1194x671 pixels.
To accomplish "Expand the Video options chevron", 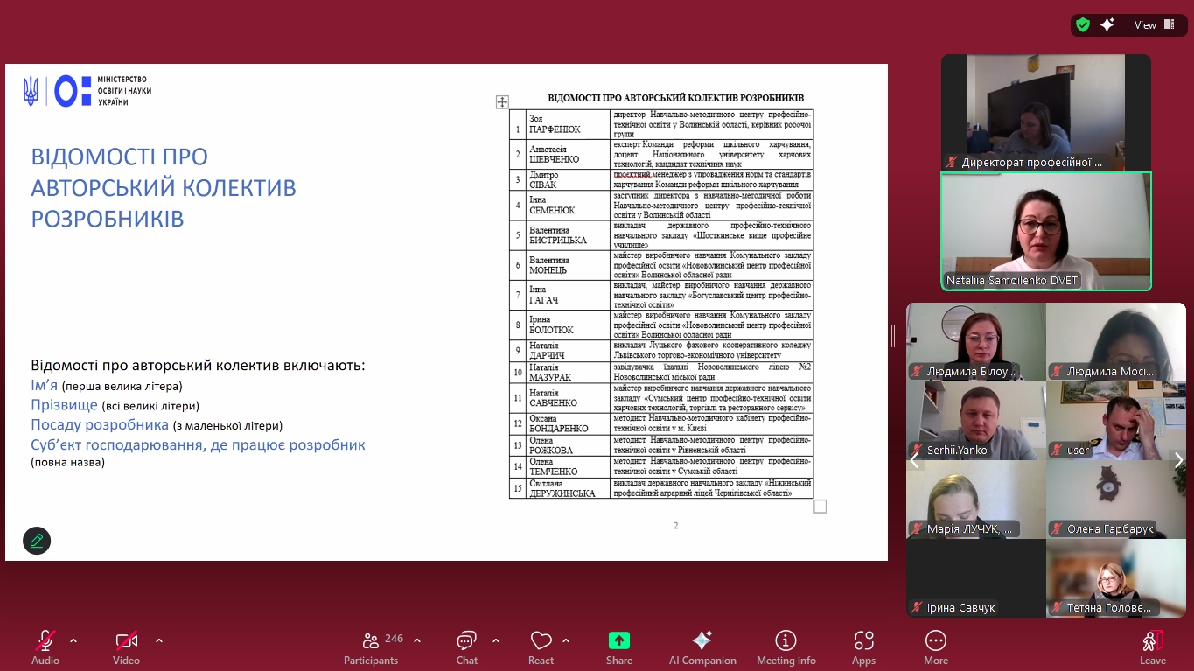I will pos(159,640).
